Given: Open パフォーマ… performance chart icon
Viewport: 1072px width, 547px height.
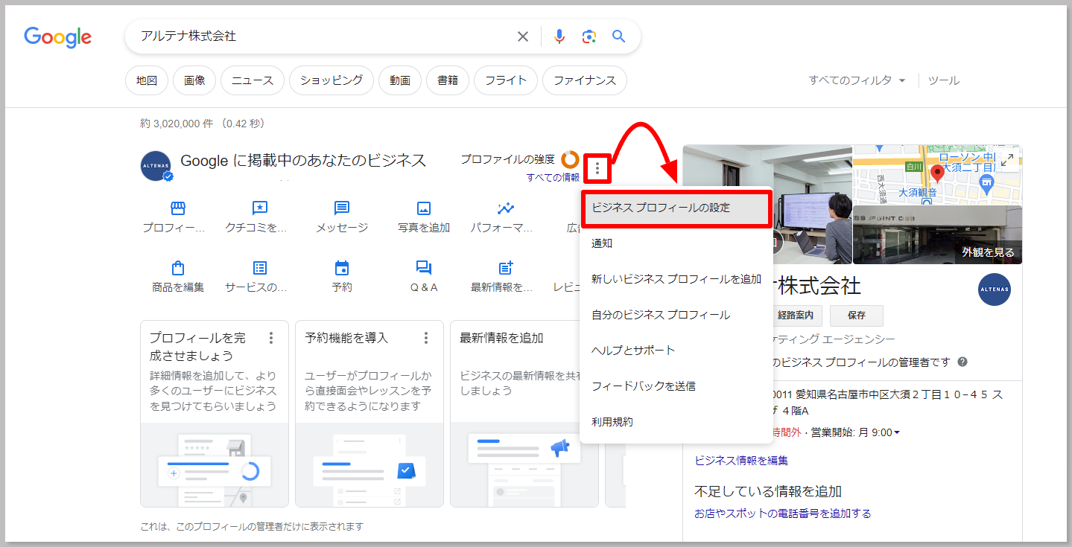Looking at the screenshot, I should (506, 208).
